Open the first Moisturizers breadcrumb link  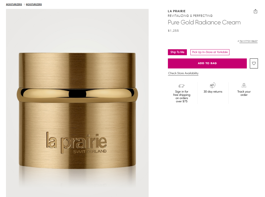click(14, 4)
